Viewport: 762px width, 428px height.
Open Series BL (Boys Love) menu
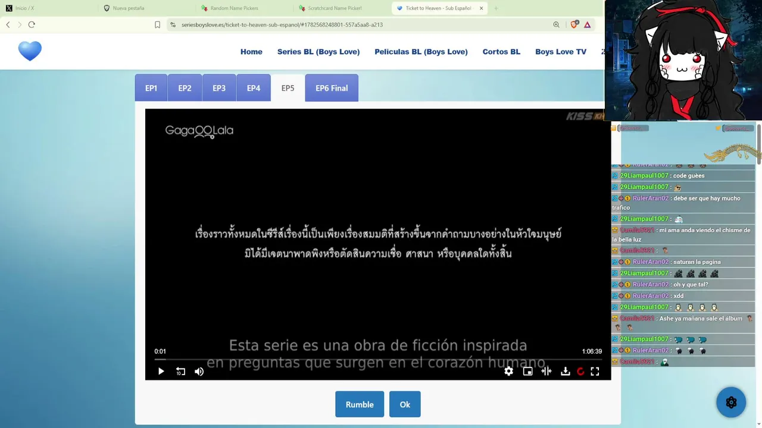tap(318, 52)
